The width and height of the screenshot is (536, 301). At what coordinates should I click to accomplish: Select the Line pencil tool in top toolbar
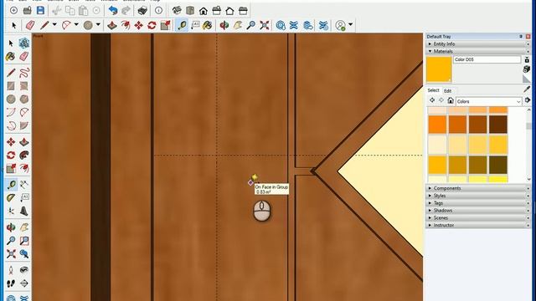pyautogui.click(x=44, y=25)
